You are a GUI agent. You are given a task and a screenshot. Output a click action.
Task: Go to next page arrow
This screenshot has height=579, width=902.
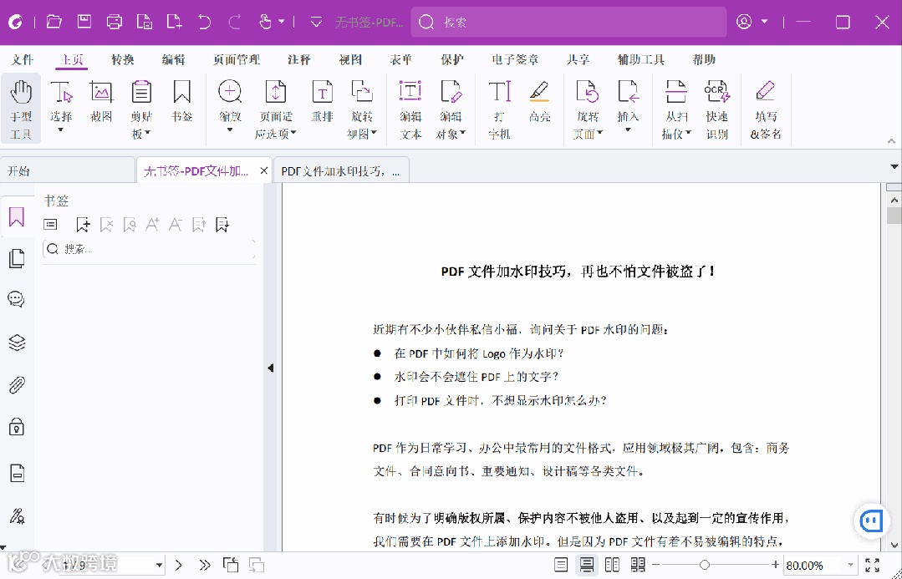[x=179, y=565]
